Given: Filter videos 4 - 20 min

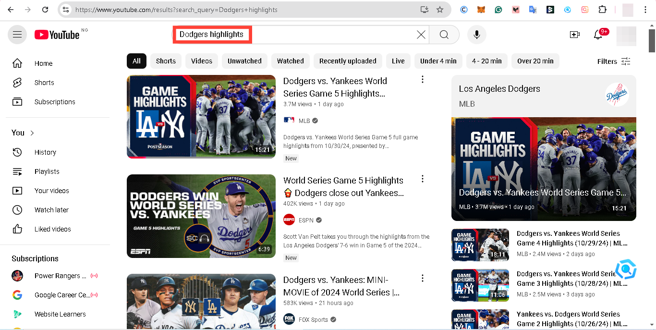Looking at the screenshot, I should click(x=487, y=61).
